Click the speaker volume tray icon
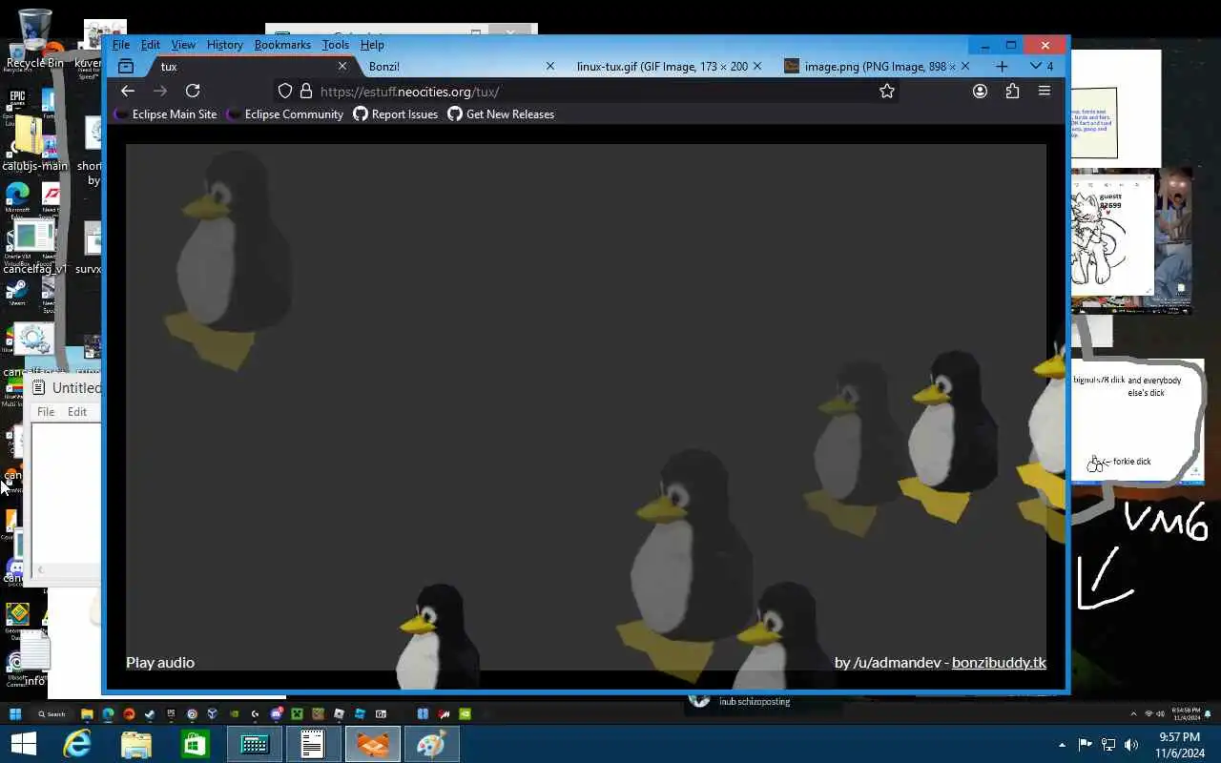This screenshot has height=763, width=1221. [1131, 745]
